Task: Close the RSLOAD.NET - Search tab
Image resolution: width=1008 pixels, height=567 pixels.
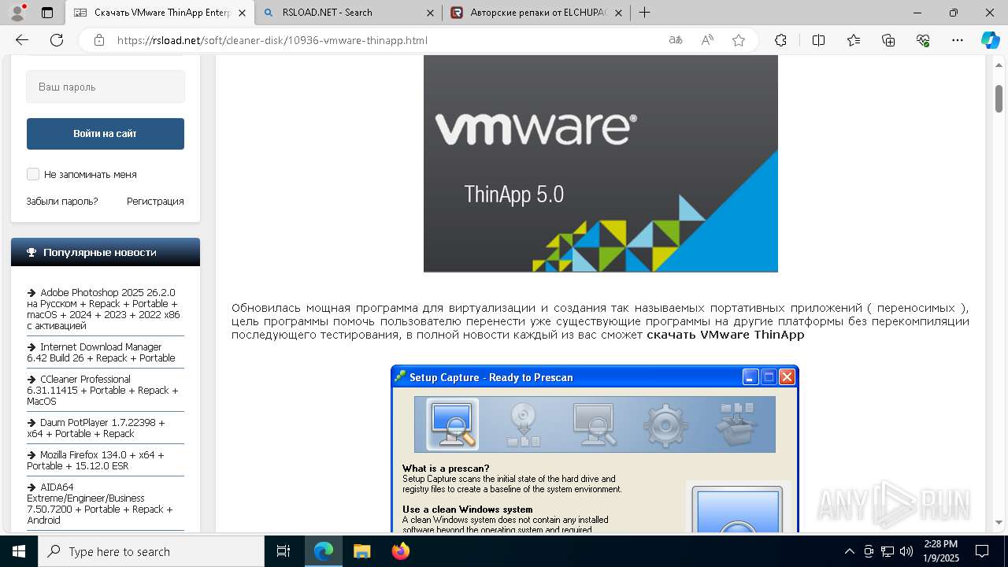Action: coord(430,13)
